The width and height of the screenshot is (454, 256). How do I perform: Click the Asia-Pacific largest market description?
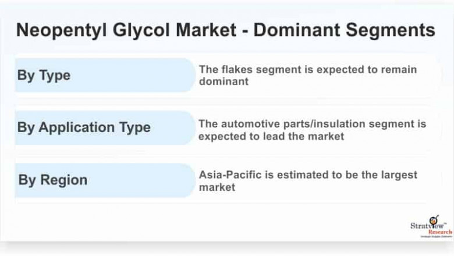308,180
